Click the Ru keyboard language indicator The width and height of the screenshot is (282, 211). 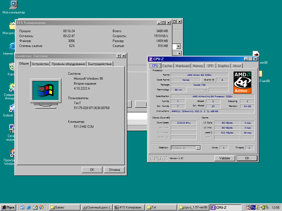[x=253, y=207]
